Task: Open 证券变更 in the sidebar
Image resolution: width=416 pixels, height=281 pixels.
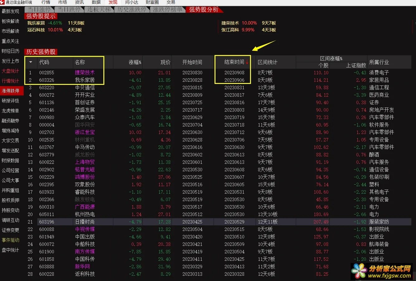Action: 10,230
